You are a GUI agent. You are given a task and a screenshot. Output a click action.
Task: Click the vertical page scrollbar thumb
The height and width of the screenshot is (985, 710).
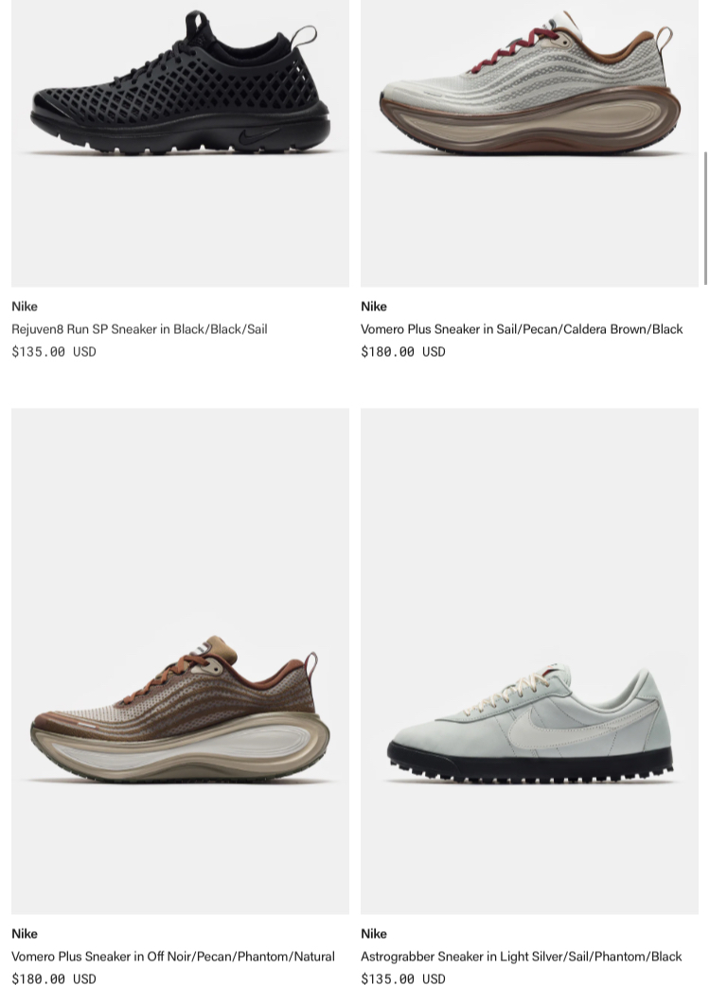coord(706,218)
